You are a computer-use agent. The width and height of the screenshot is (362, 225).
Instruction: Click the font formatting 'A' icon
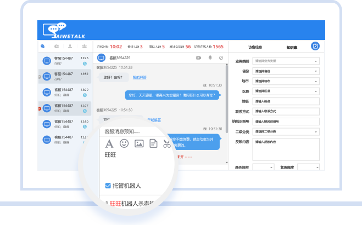pyautogui.click(x=109, y=144)
